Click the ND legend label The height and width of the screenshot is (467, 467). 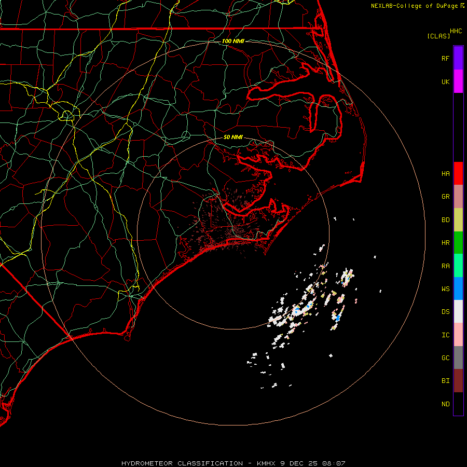coord(445,404)
